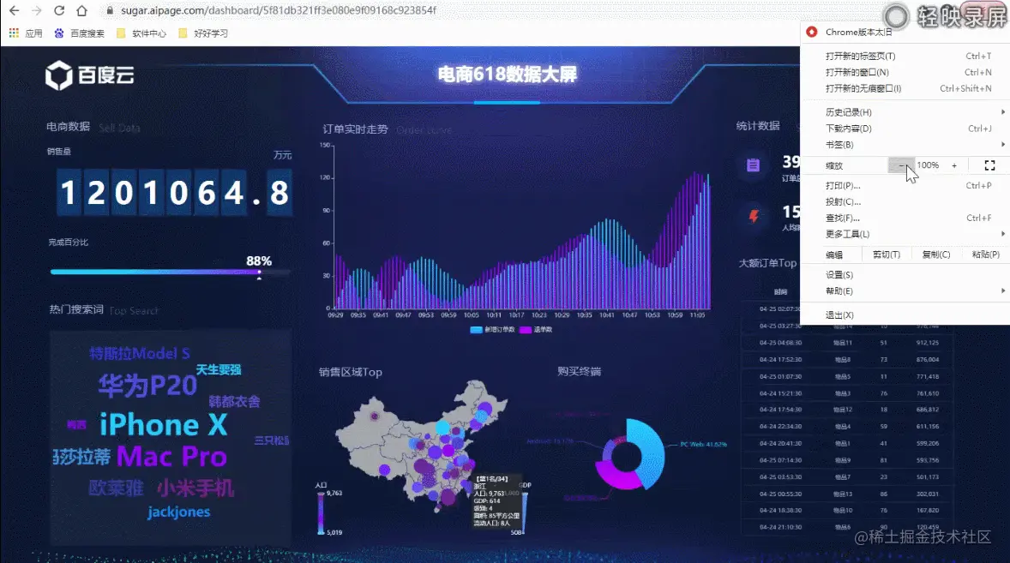
Task: Open 设置(S) from Chrome menu
Action: (905, 275)
